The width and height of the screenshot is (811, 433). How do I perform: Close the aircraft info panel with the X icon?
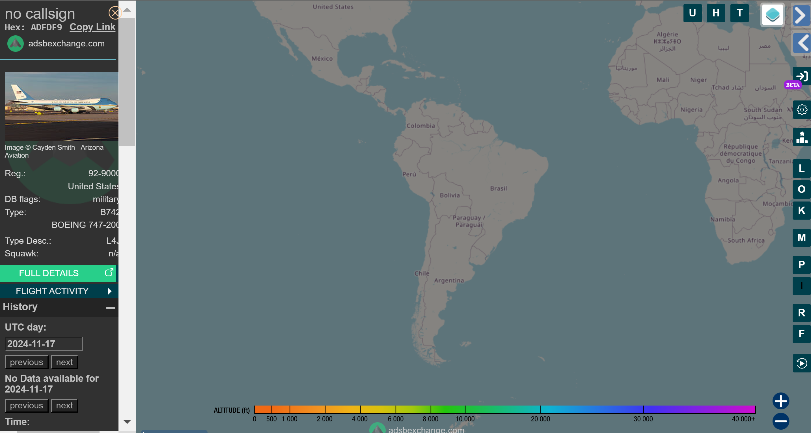pyautogui.click(x=115, y=13)
